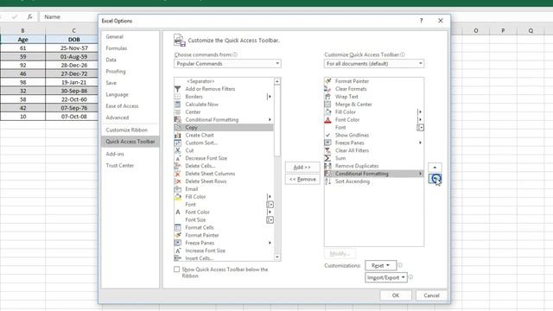Select Clear Formats in toolbar list

374,89
